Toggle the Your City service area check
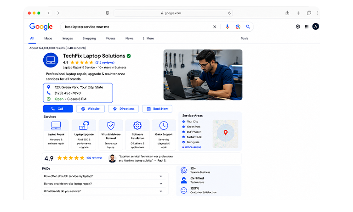This screenshot has width=353, height=212. point(183,122)
